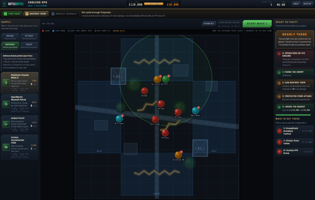Screen dimensions: 315x200
Task: Click Auto Deploy For Me button
Action: tap(229, 23)
